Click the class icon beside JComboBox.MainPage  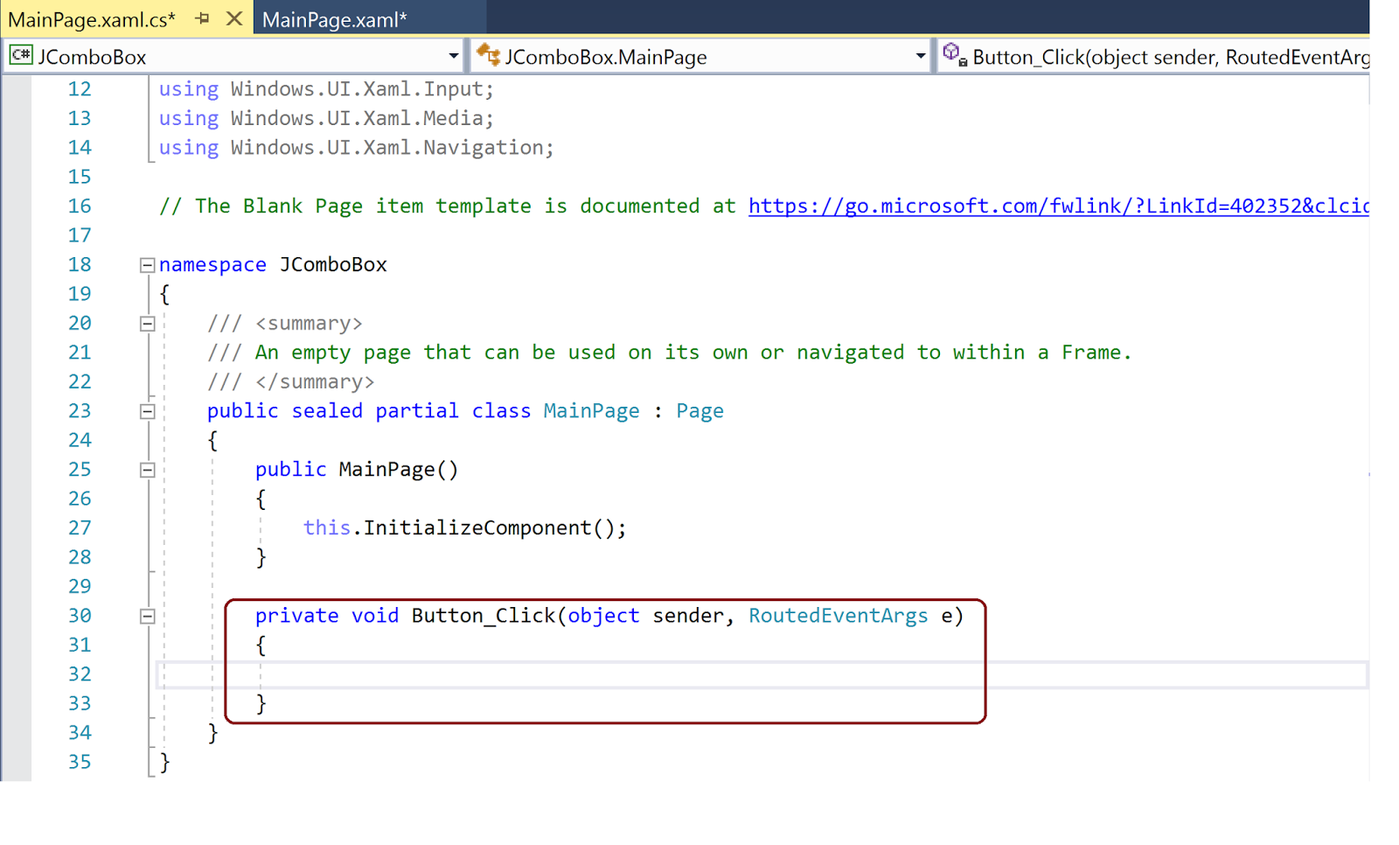click(x=487, y=55)
